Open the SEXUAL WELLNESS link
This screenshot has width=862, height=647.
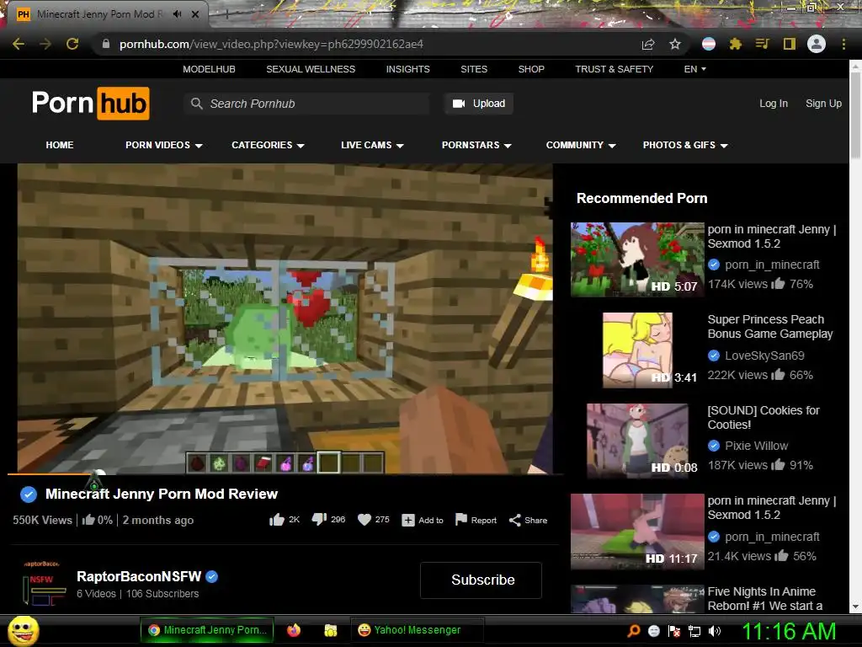click(x=311, y=69)
